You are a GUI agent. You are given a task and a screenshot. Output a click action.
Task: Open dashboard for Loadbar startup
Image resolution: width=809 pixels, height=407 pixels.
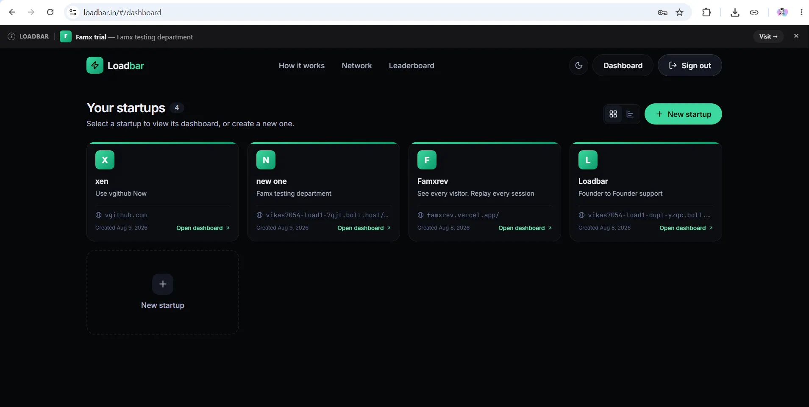tap(686, 228)
